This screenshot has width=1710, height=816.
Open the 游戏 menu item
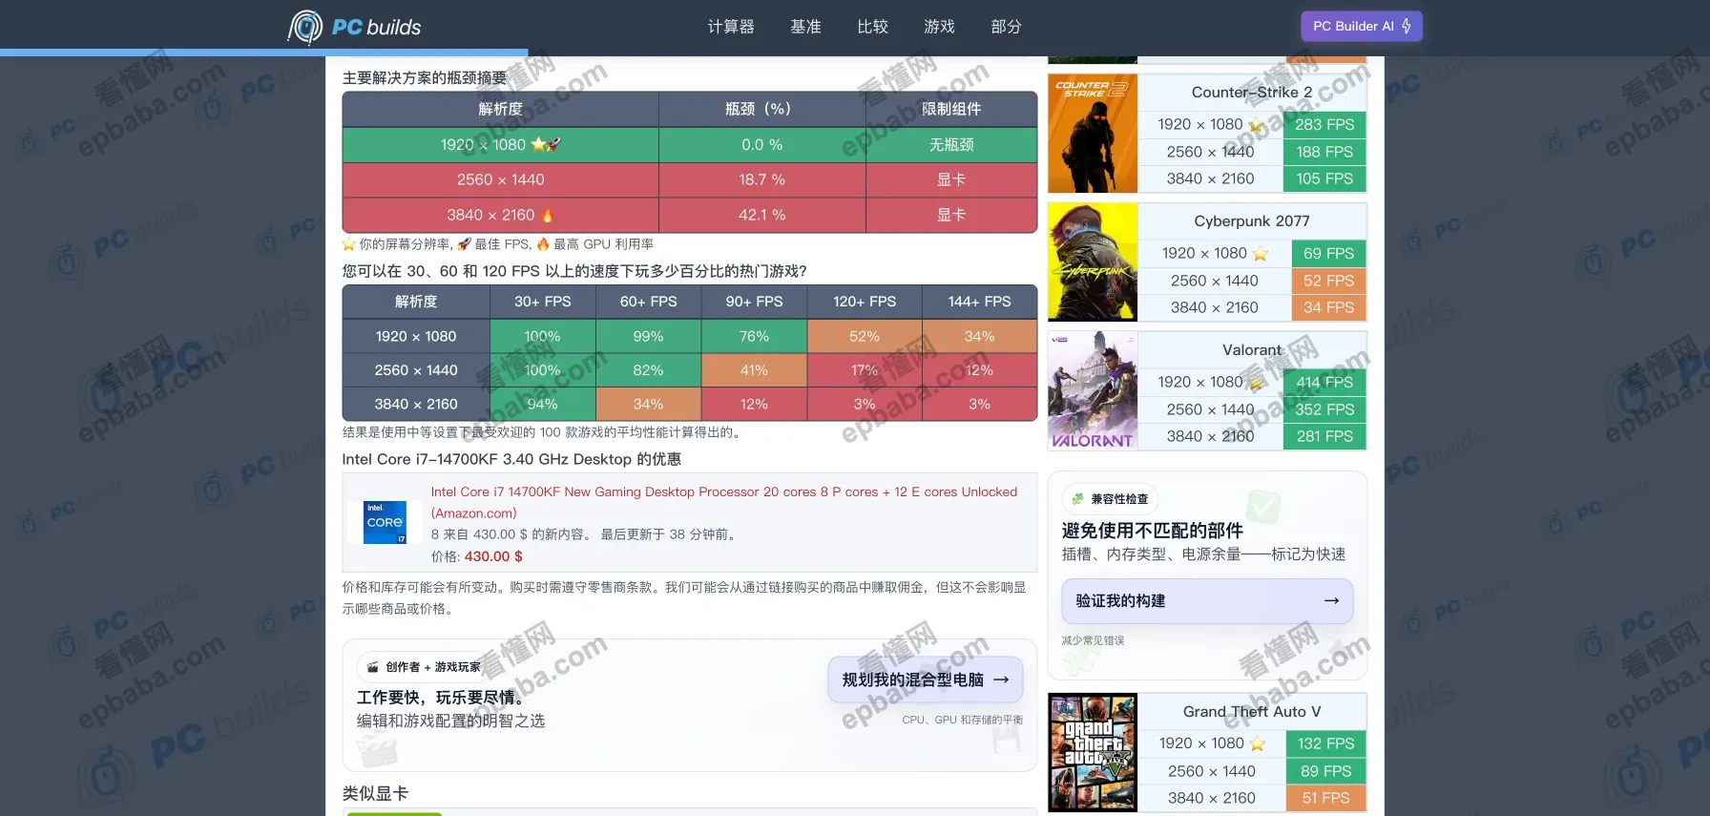939,27
